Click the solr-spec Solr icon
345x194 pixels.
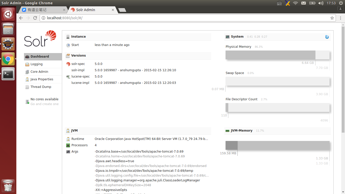pos(68,64)
